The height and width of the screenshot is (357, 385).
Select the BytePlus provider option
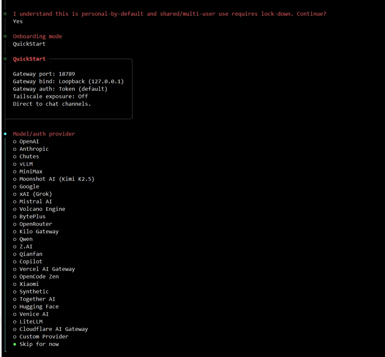(x=29, y=216)
